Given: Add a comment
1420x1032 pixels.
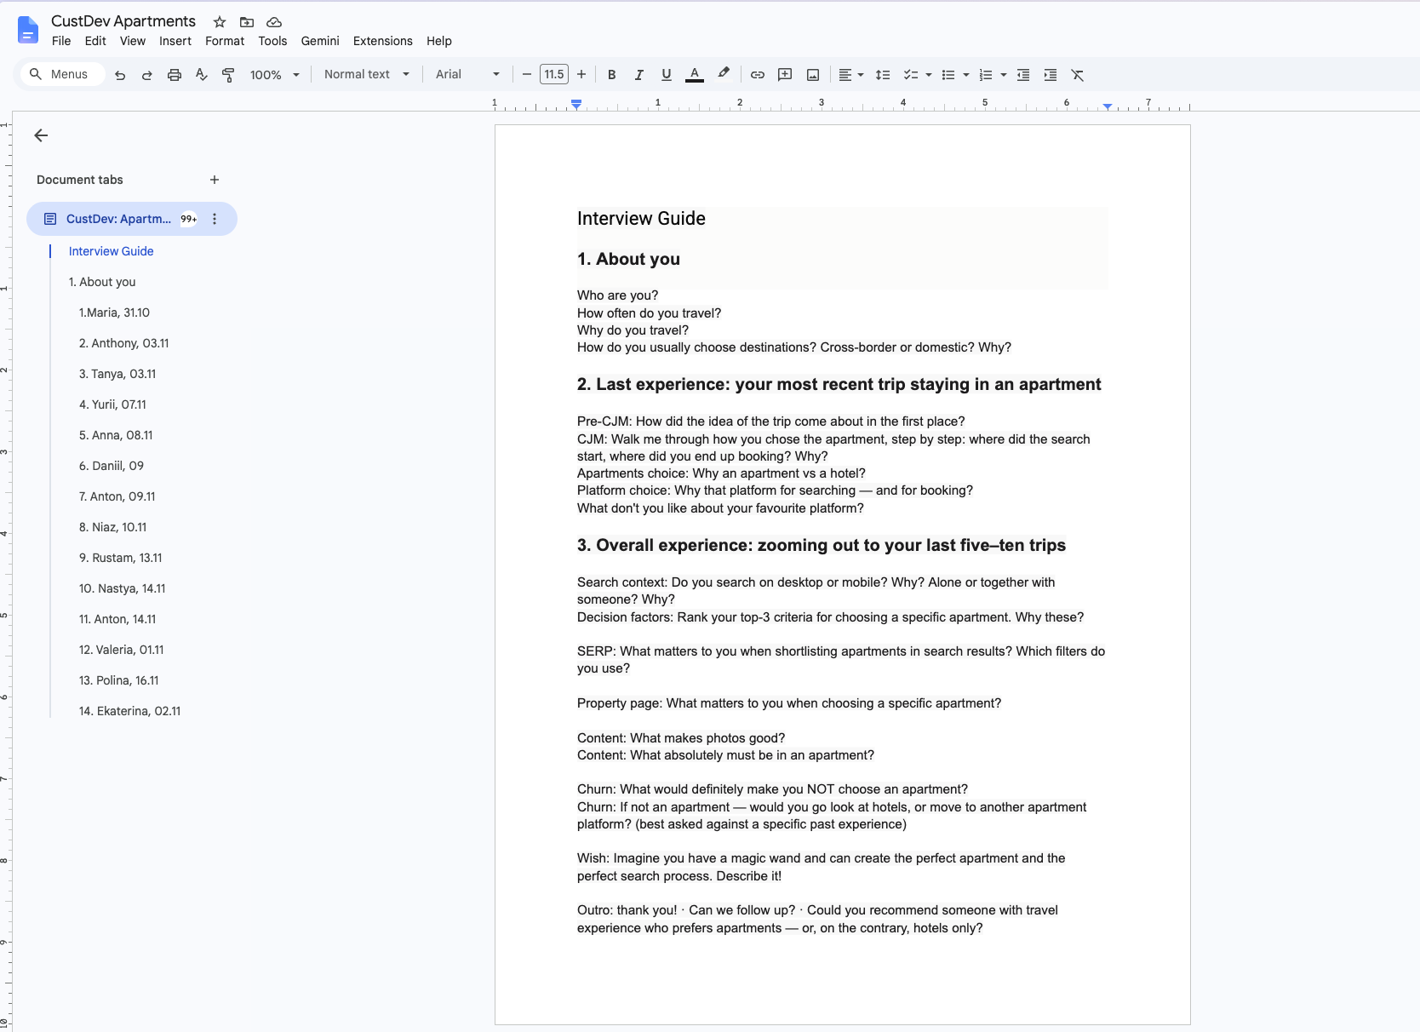Looking at the screenshot, I should [x=785, y=75].
